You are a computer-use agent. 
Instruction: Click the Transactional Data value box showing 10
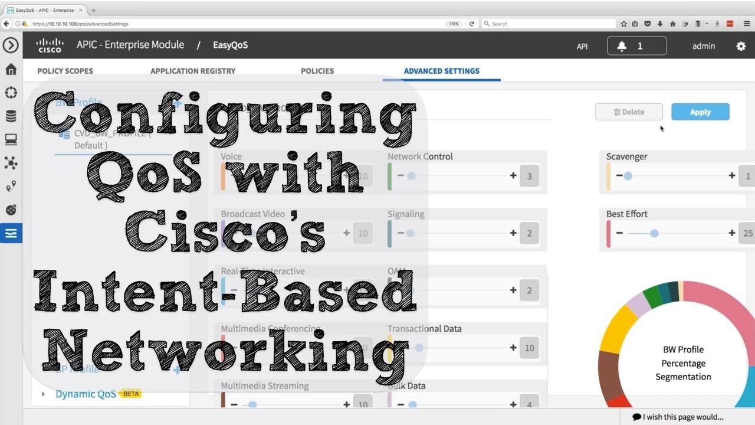click(529, 348)
